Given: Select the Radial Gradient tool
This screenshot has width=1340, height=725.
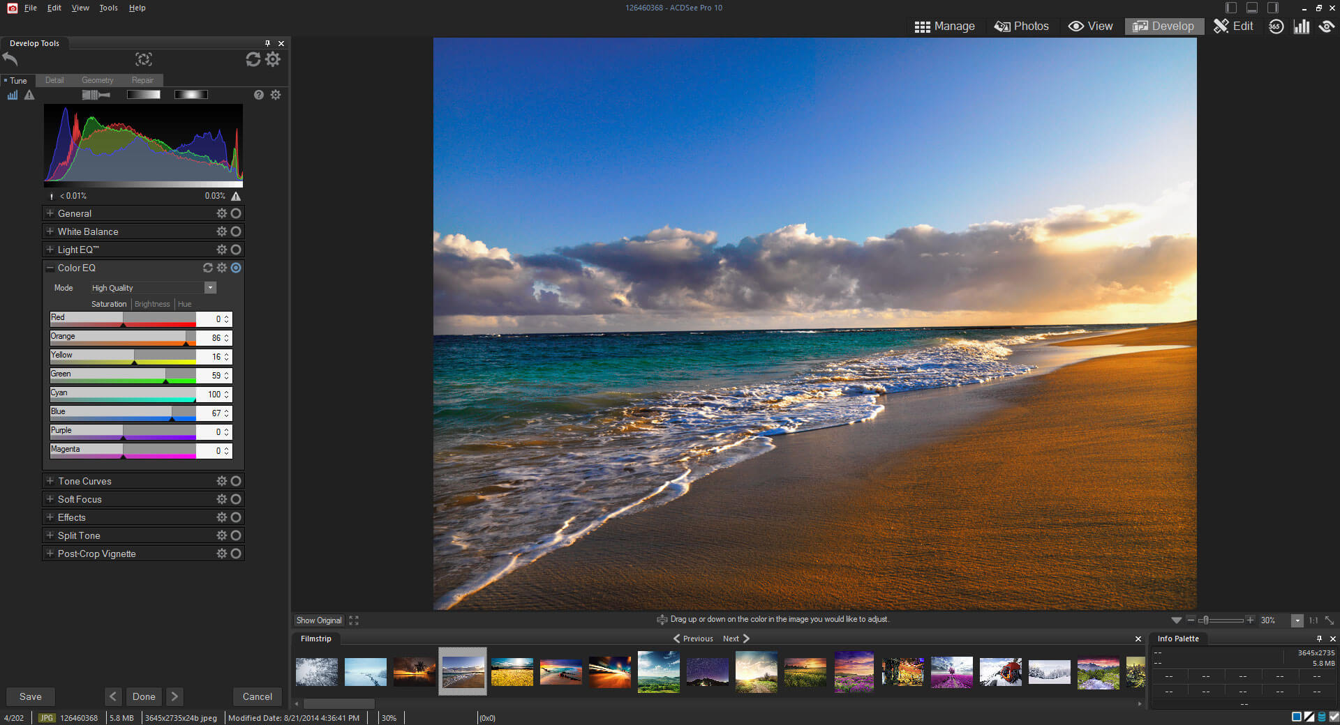Looking at the screenshot, I should [x=190, y=96].
